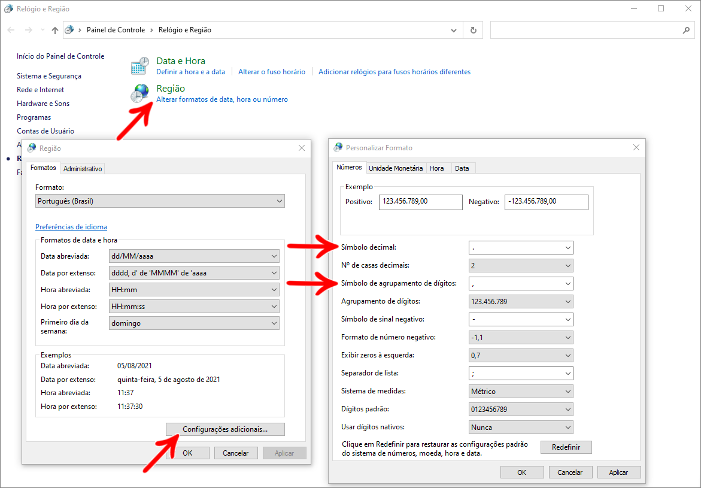The width and height of the screenshot is (701, 488).
Task: Close the Personalizar Formato dialog
Action: (636, 148)
